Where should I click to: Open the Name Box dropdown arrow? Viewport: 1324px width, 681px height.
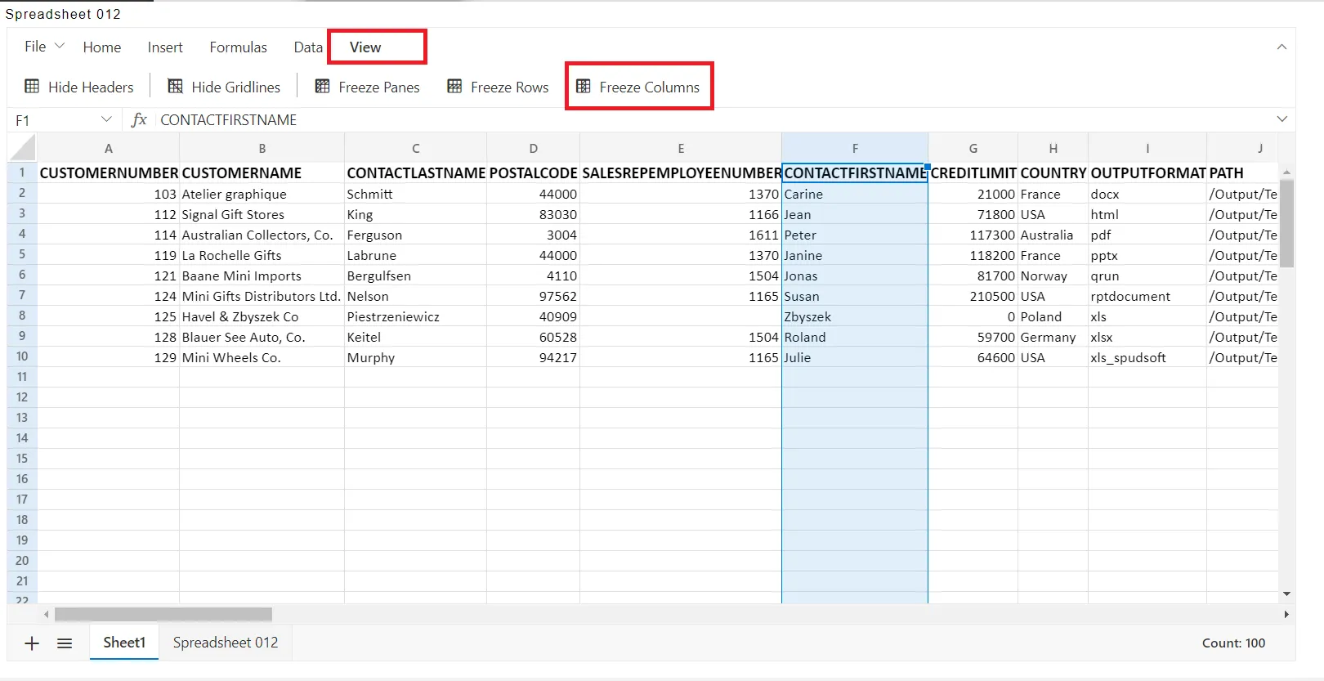106,119
